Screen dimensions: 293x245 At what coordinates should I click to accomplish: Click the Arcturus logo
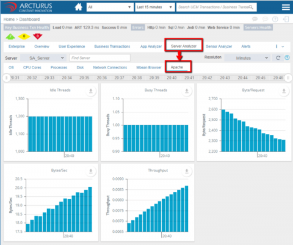pyautogui.click(x=28, y=7)
